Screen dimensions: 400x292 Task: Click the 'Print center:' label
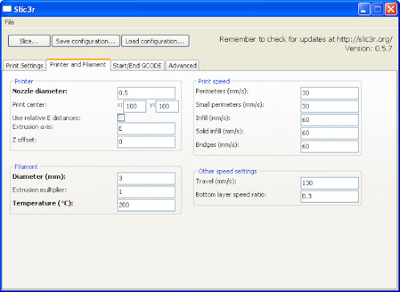(x=29, y=104)
